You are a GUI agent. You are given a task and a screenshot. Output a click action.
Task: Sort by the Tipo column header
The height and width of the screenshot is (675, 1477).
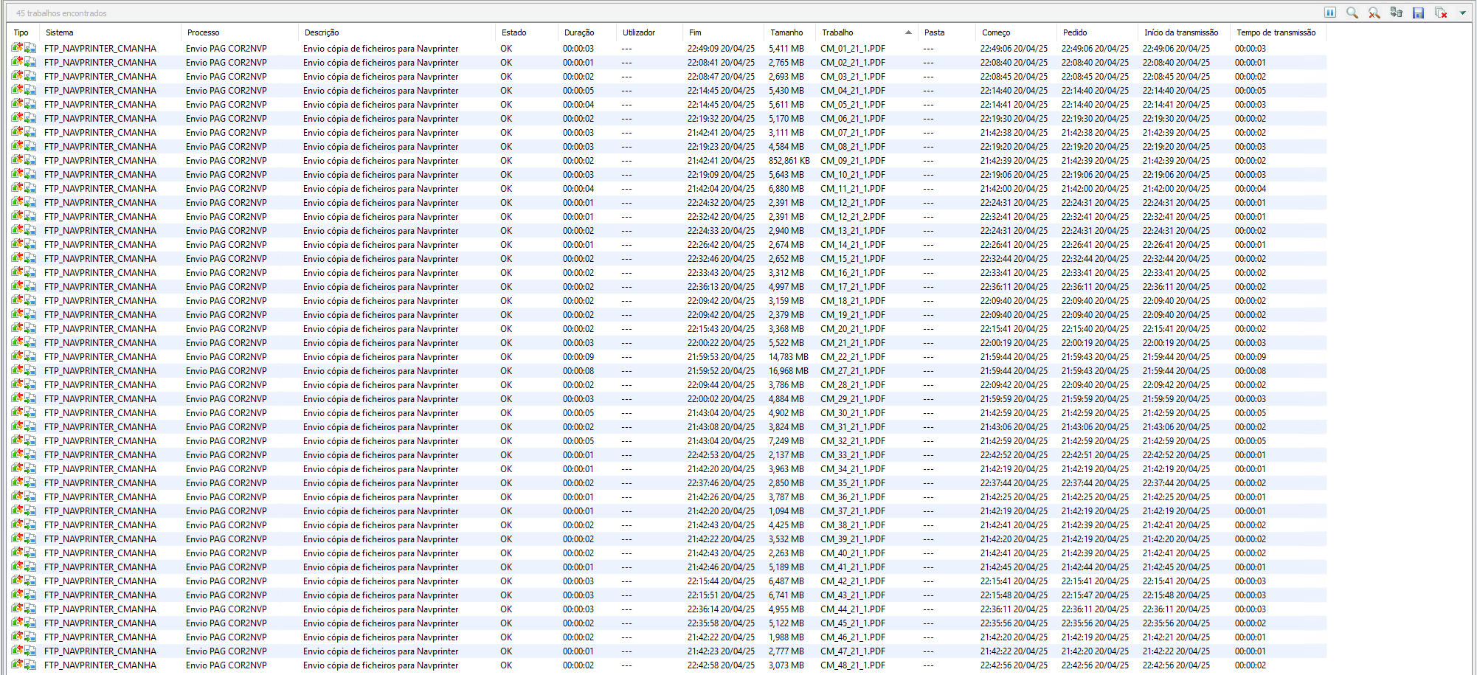(x=23, y=32)
